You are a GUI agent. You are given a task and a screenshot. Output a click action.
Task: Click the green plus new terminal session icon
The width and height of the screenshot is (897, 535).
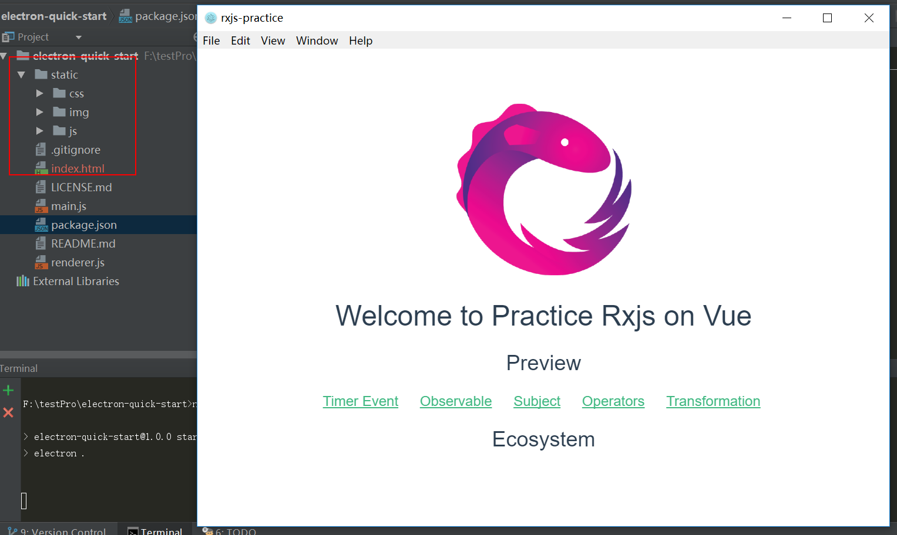click(x=8, y=390)
